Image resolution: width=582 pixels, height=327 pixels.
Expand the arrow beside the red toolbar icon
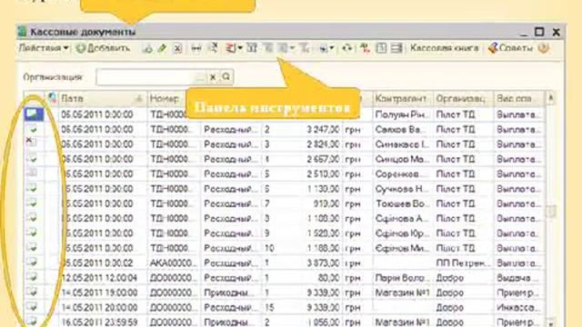point(240,48)
